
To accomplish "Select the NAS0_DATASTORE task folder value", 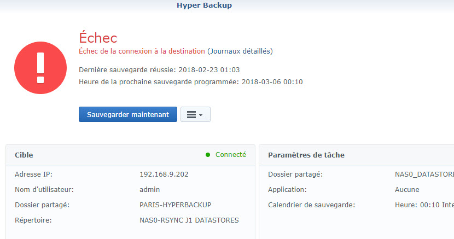I will click(424, 174).
